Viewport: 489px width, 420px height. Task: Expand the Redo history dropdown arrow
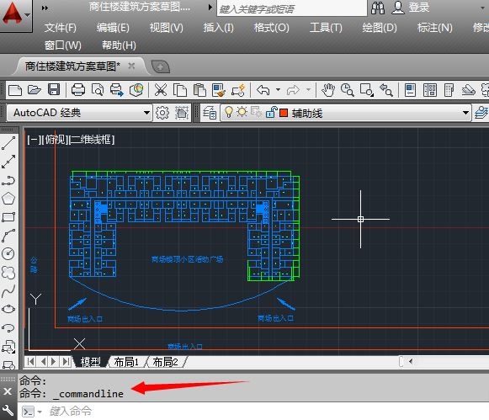click(308, 90)
